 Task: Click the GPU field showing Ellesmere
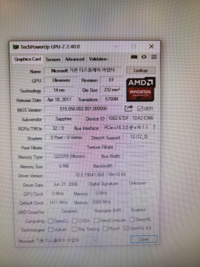pyautogui.click(x=61, y=80)
